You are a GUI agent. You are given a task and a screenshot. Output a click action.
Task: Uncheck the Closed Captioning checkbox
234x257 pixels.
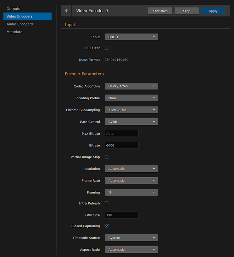click(x=106, y=226)
